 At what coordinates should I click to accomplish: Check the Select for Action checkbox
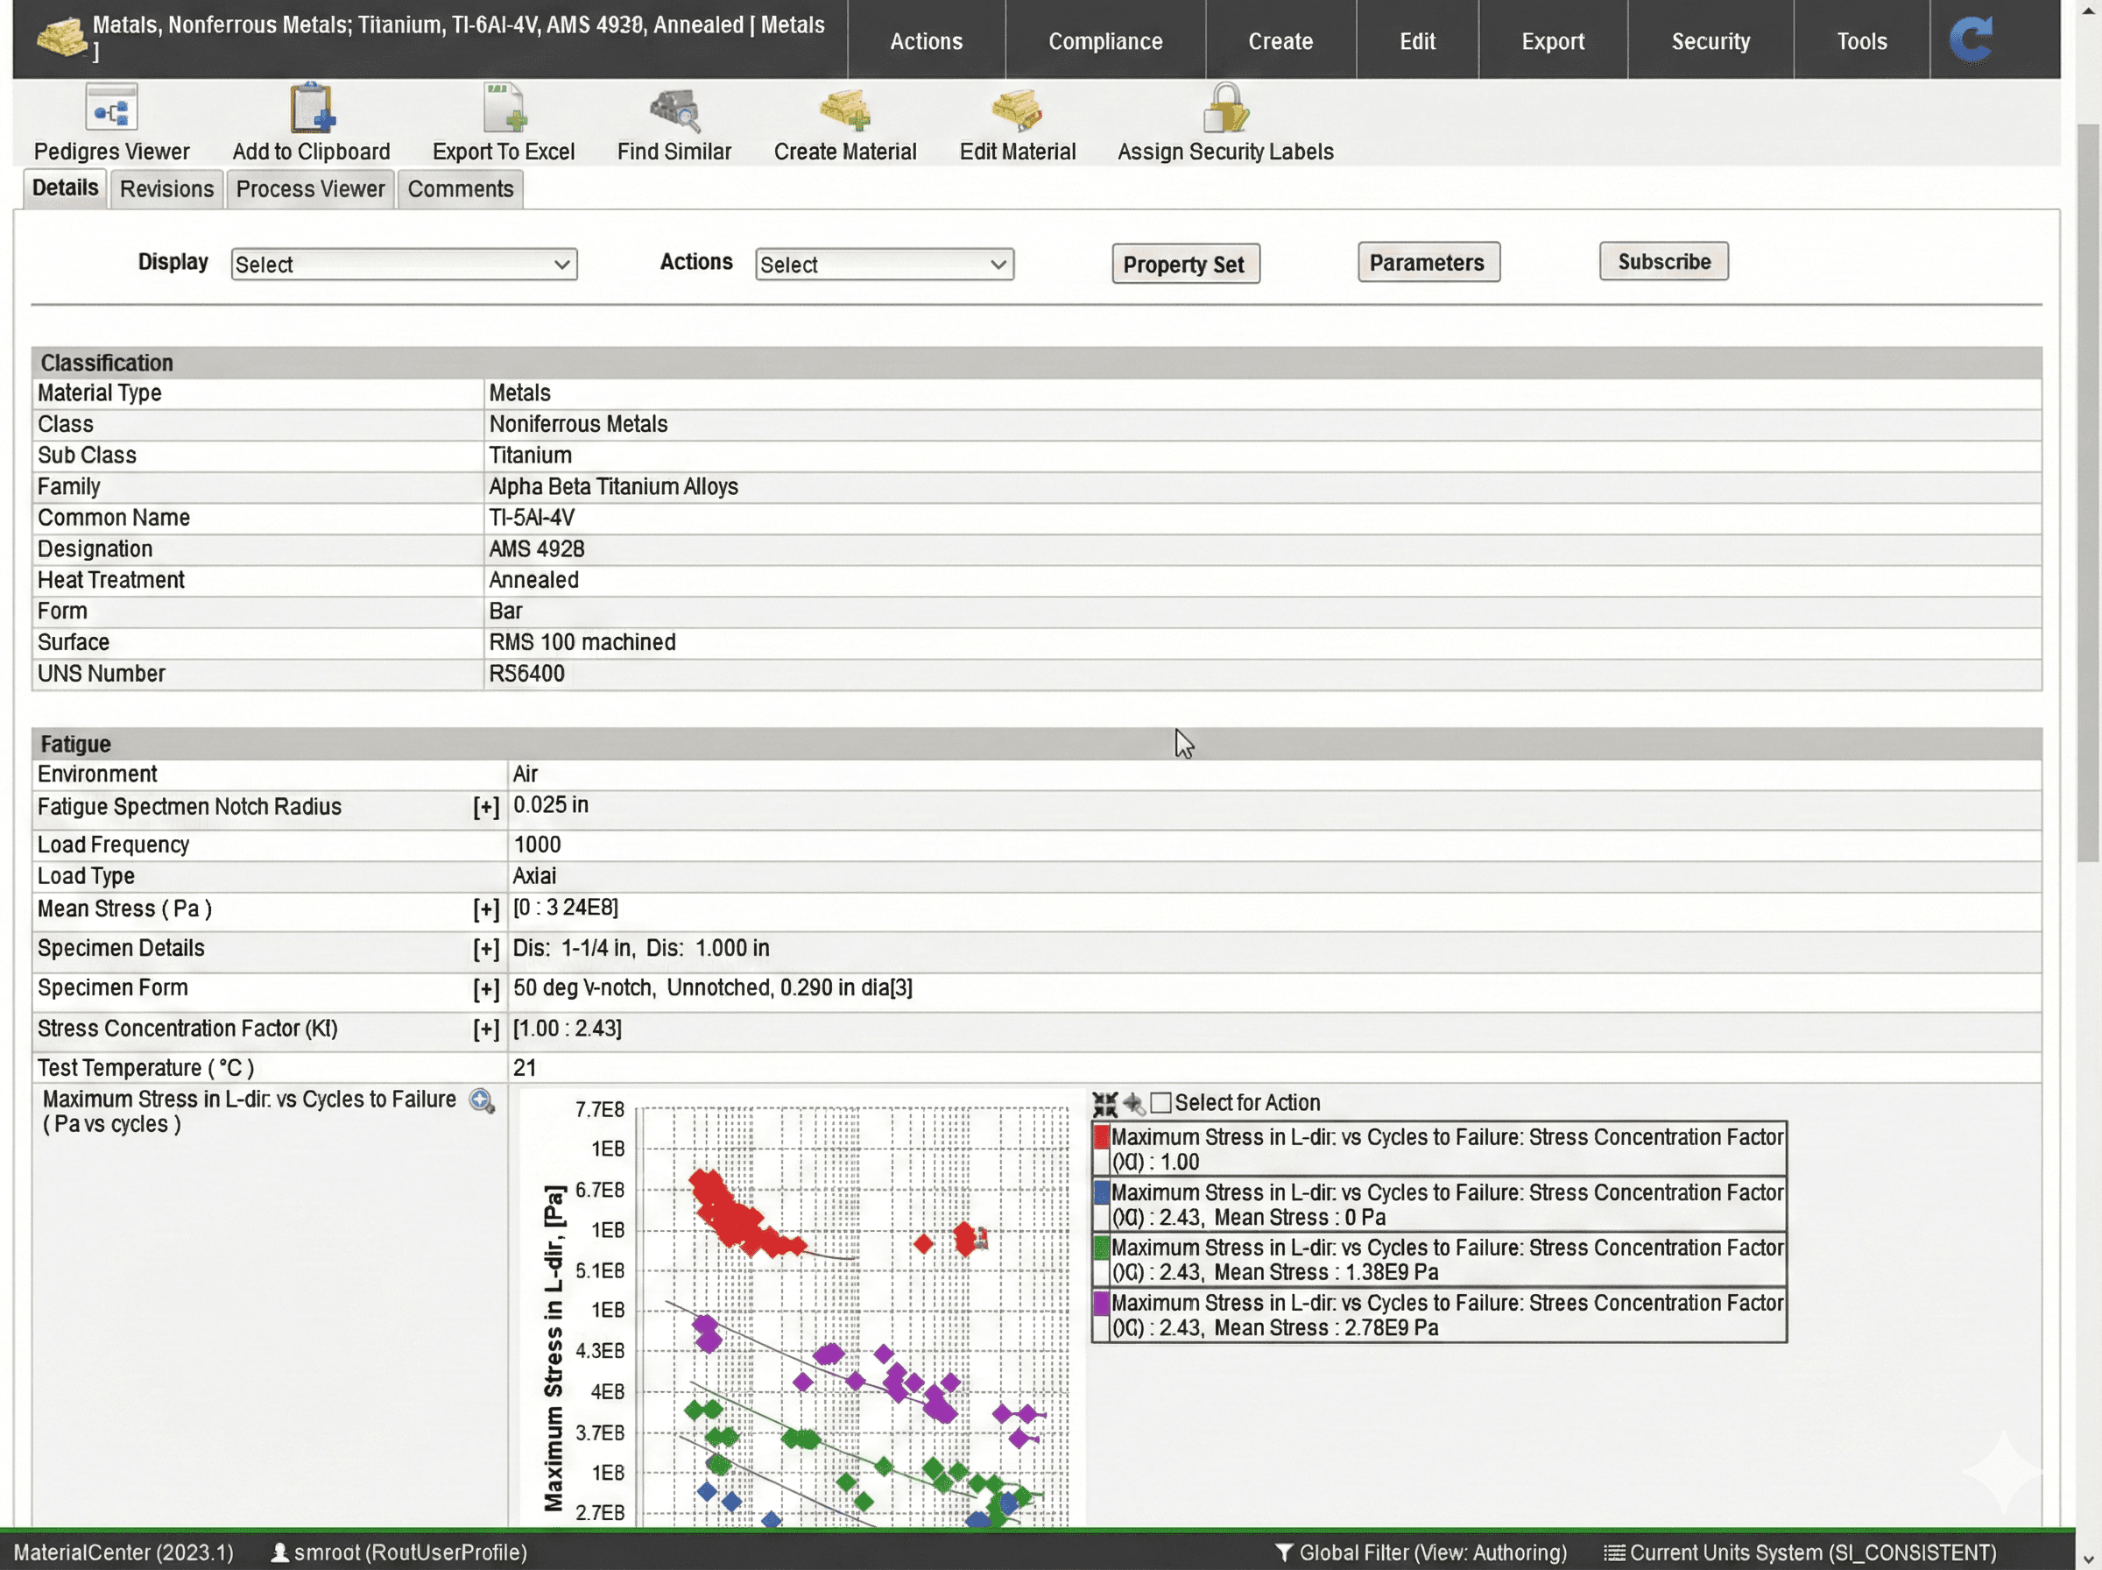[1160, 1103]
